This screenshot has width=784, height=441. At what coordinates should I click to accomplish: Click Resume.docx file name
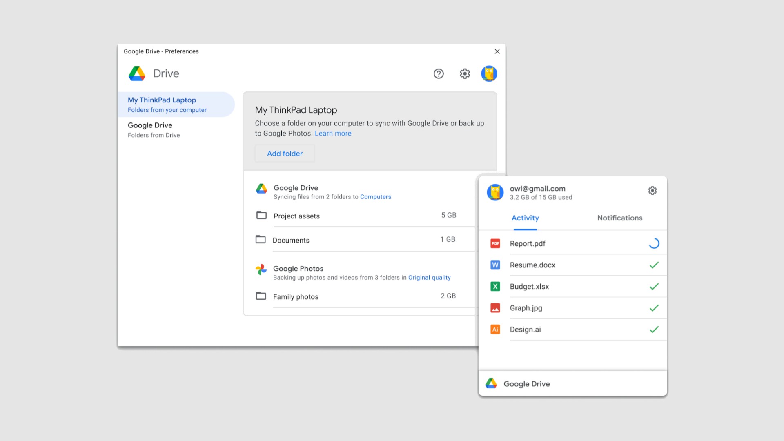pyautogui.click(x=532, y=265)
